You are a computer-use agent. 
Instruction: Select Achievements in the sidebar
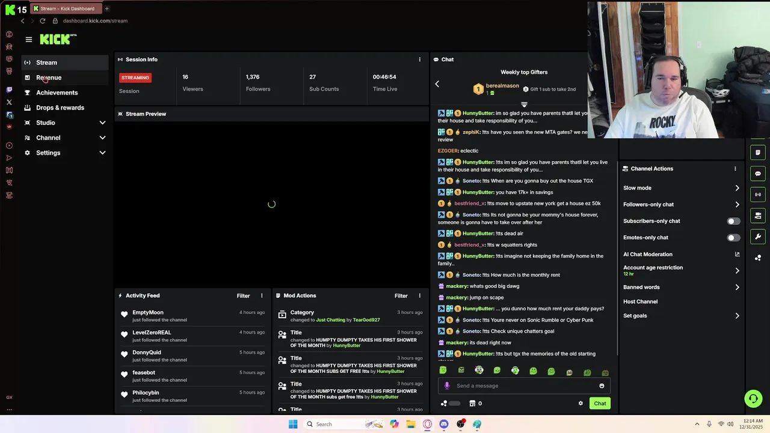(66, 93)
